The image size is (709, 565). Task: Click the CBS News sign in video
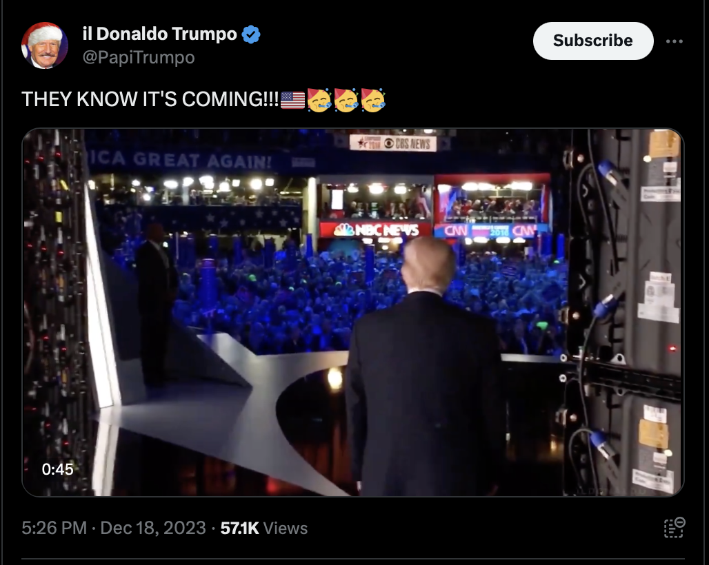coord(393,143)
